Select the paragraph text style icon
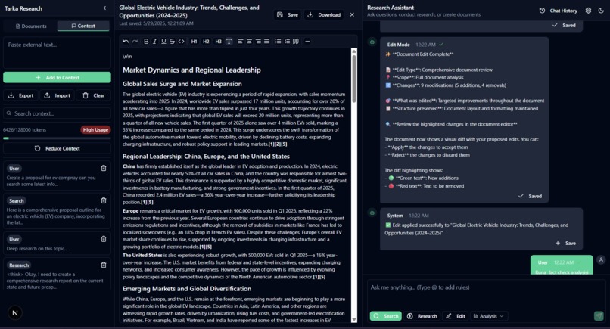Screen dimensions: 610x329 coord(229,42)
